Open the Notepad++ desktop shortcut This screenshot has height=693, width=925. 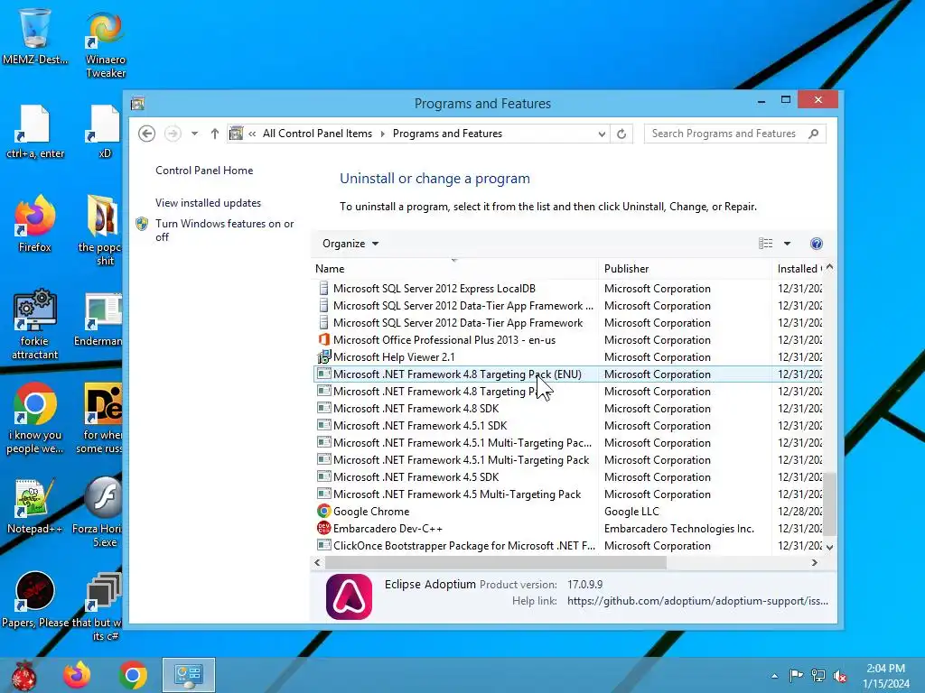pyautogui.click(x=35, y=506)
